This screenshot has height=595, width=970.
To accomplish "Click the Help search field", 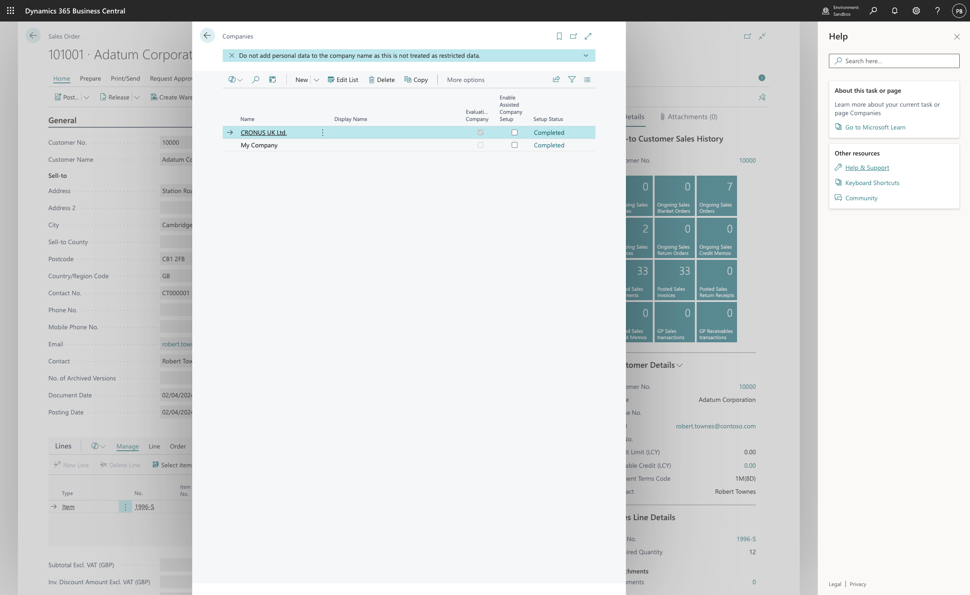I will 894,61.
